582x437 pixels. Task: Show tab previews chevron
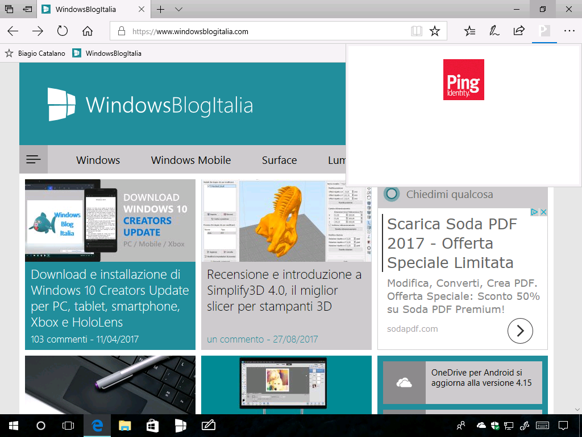click(178, 9)
